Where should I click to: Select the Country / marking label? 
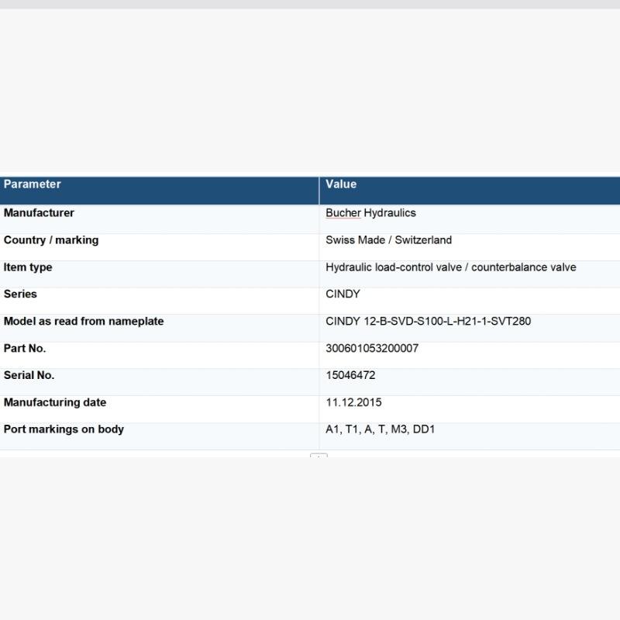pyautogui.click(x=51, y=240)
